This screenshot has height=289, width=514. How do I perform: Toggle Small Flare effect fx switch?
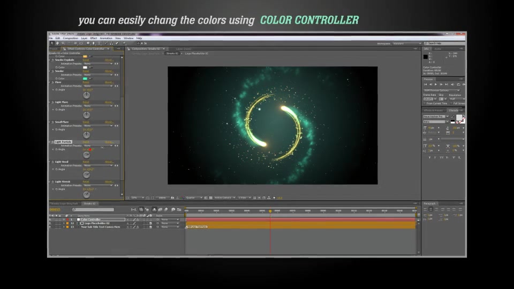pos(53,122)
